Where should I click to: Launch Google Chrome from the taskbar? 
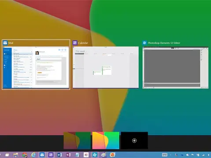tap(25, 155)
